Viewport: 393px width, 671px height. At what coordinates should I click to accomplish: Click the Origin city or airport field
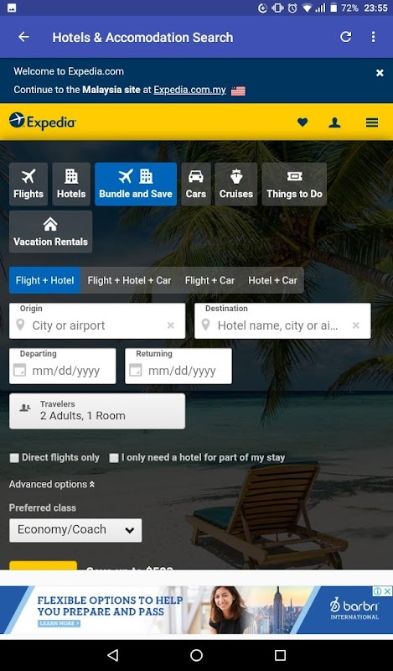pyautogui.click(x=97, y=320)
